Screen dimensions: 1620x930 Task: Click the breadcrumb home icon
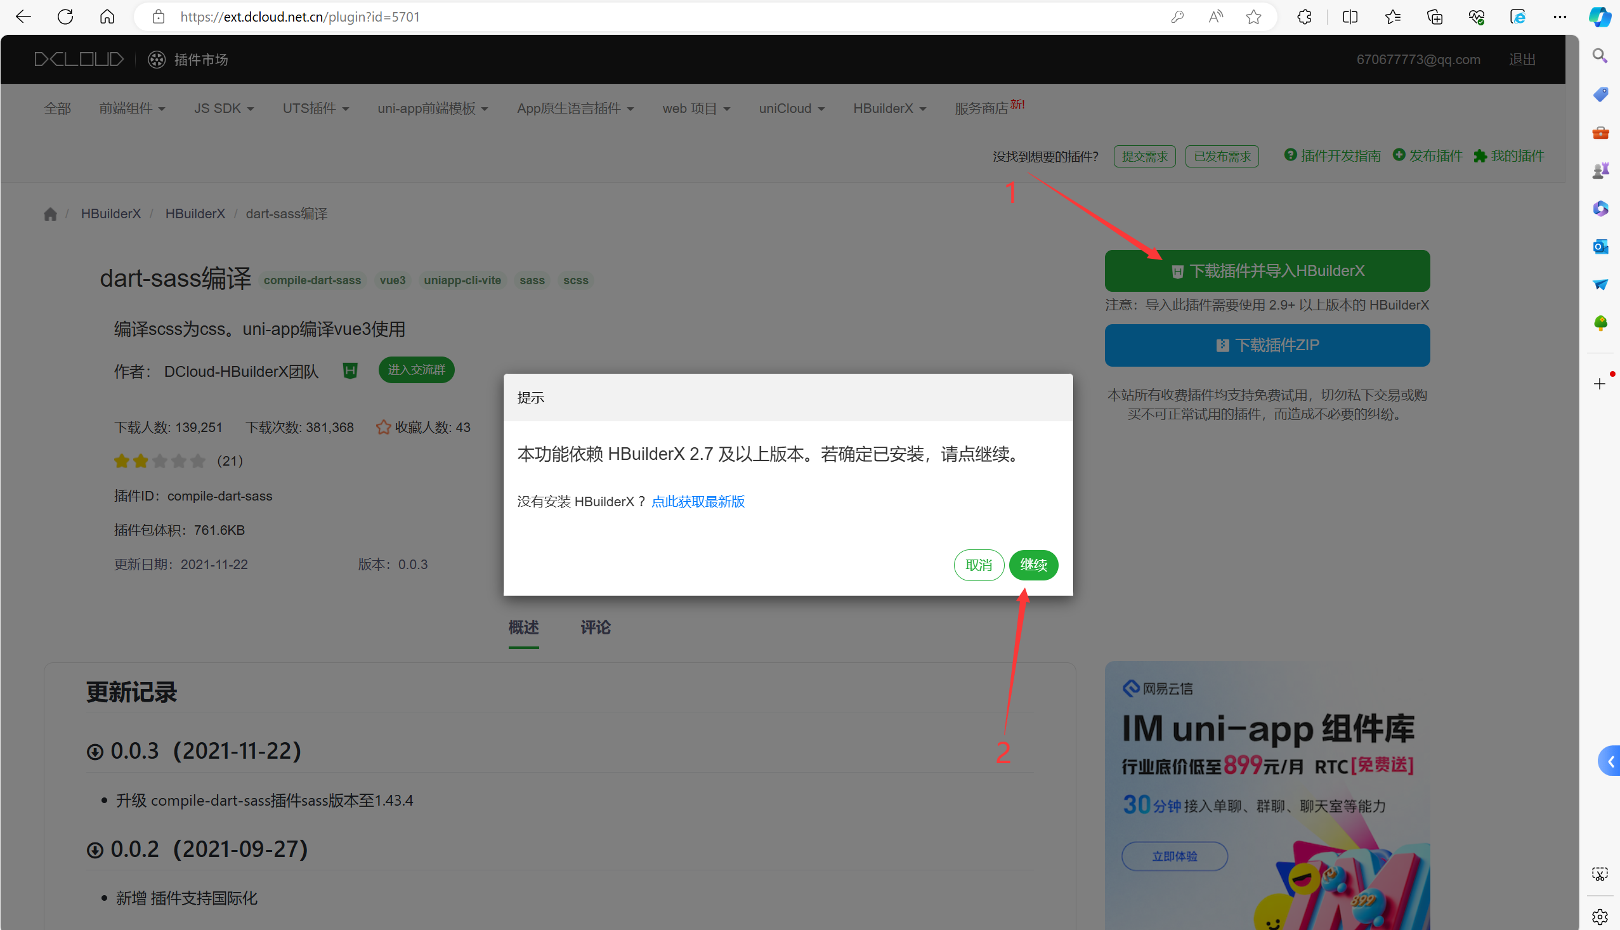click(x=51, y=214)
